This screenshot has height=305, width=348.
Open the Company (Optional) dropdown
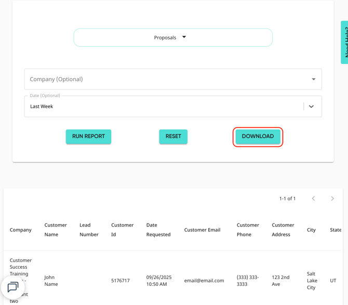click(x=172, y=79)
